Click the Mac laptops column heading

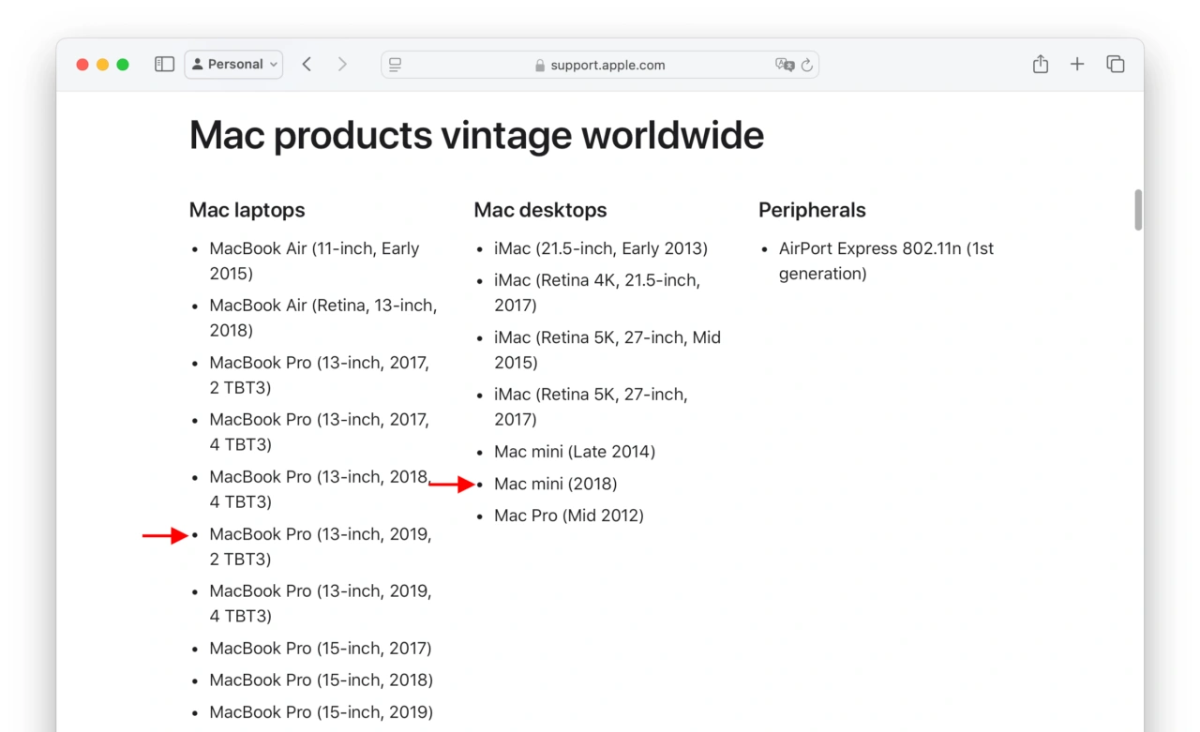pos(247,210)
